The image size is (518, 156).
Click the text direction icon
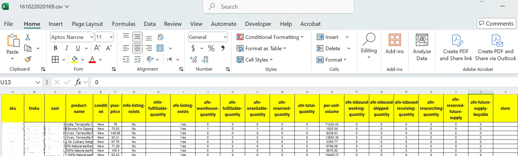tap(170, 60)
